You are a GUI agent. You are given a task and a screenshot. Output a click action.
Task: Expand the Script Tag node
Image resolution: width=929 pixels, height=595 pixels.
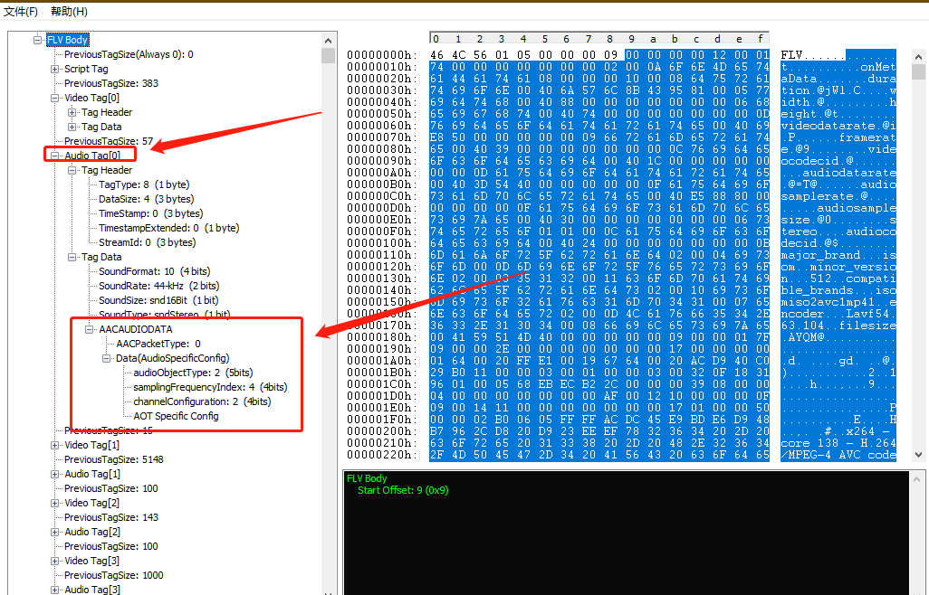[54, 70]
